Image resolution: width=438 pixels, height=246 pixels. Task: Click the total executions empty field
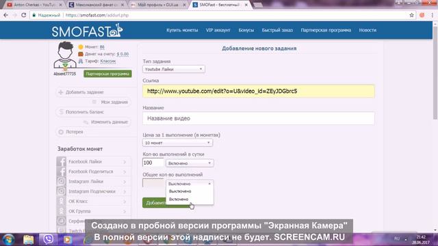153,183
